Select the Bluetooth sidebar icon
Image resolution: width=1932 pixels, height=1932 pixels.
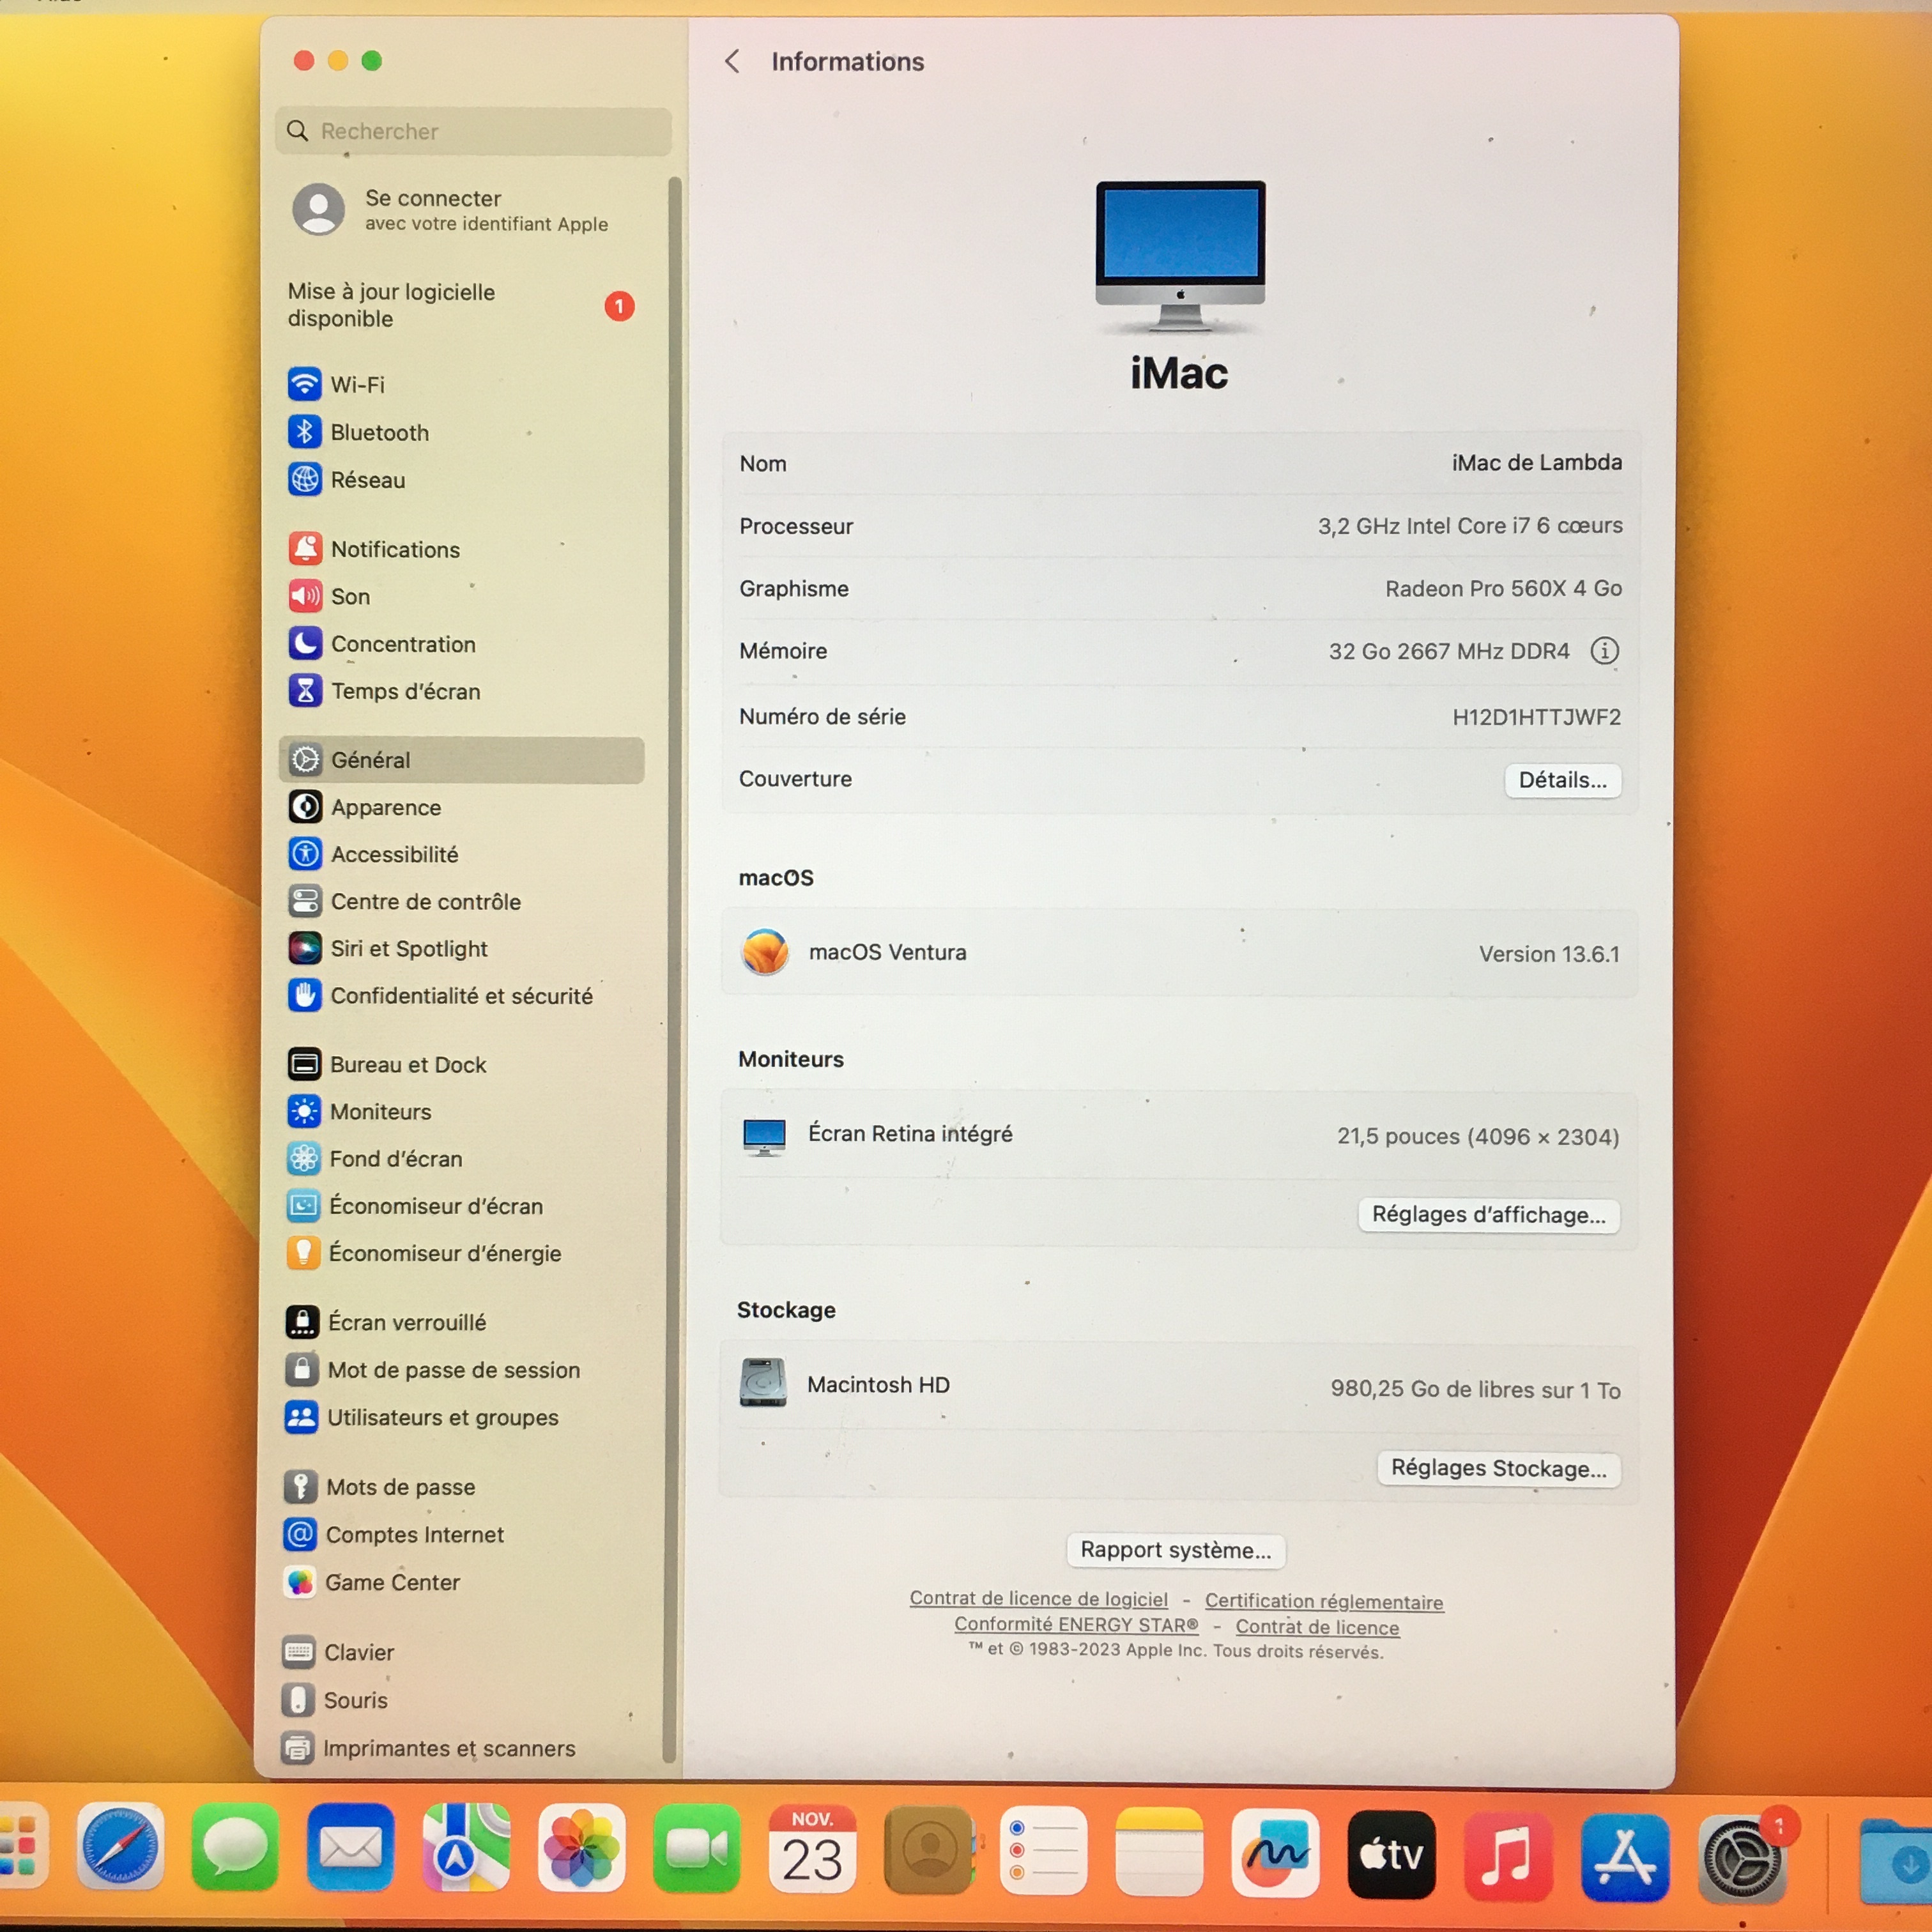pyautogui.click(x=305, y=432)
